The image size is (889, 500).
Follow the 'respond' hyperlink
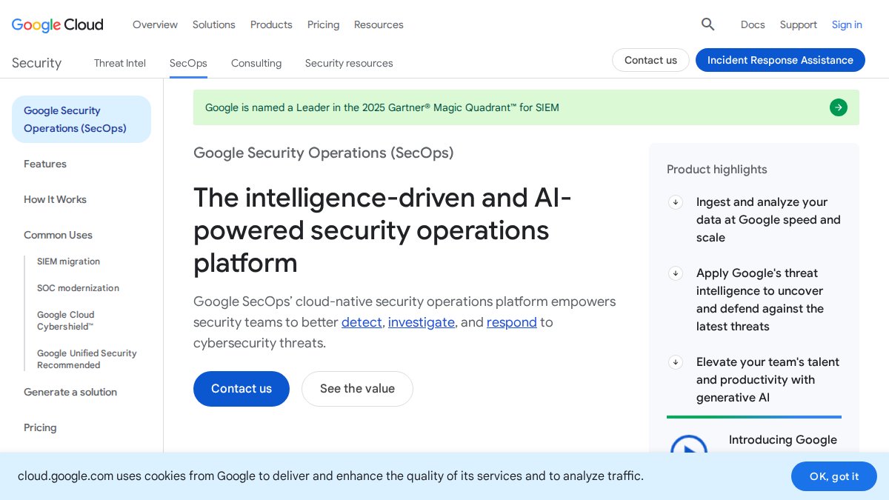pyautogui.click(x=512, y=322)
